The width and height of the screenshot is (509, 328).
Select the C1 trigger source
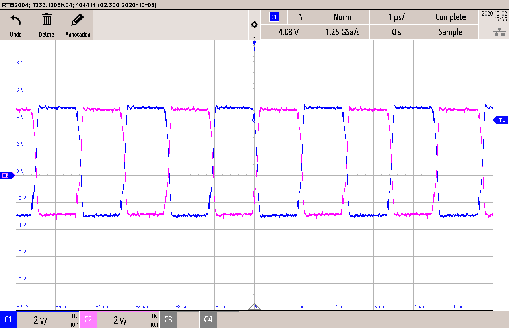click(274, 17)
